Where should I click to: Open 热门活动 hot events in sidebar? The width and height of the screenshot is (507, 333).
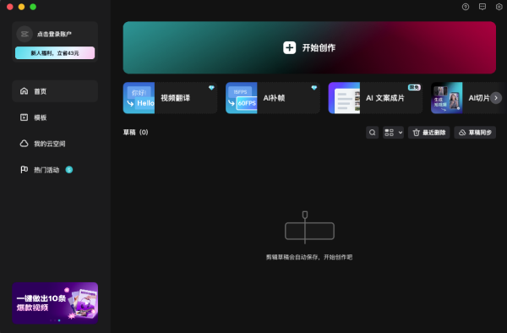pyautogui.click(x=55, y=170)
